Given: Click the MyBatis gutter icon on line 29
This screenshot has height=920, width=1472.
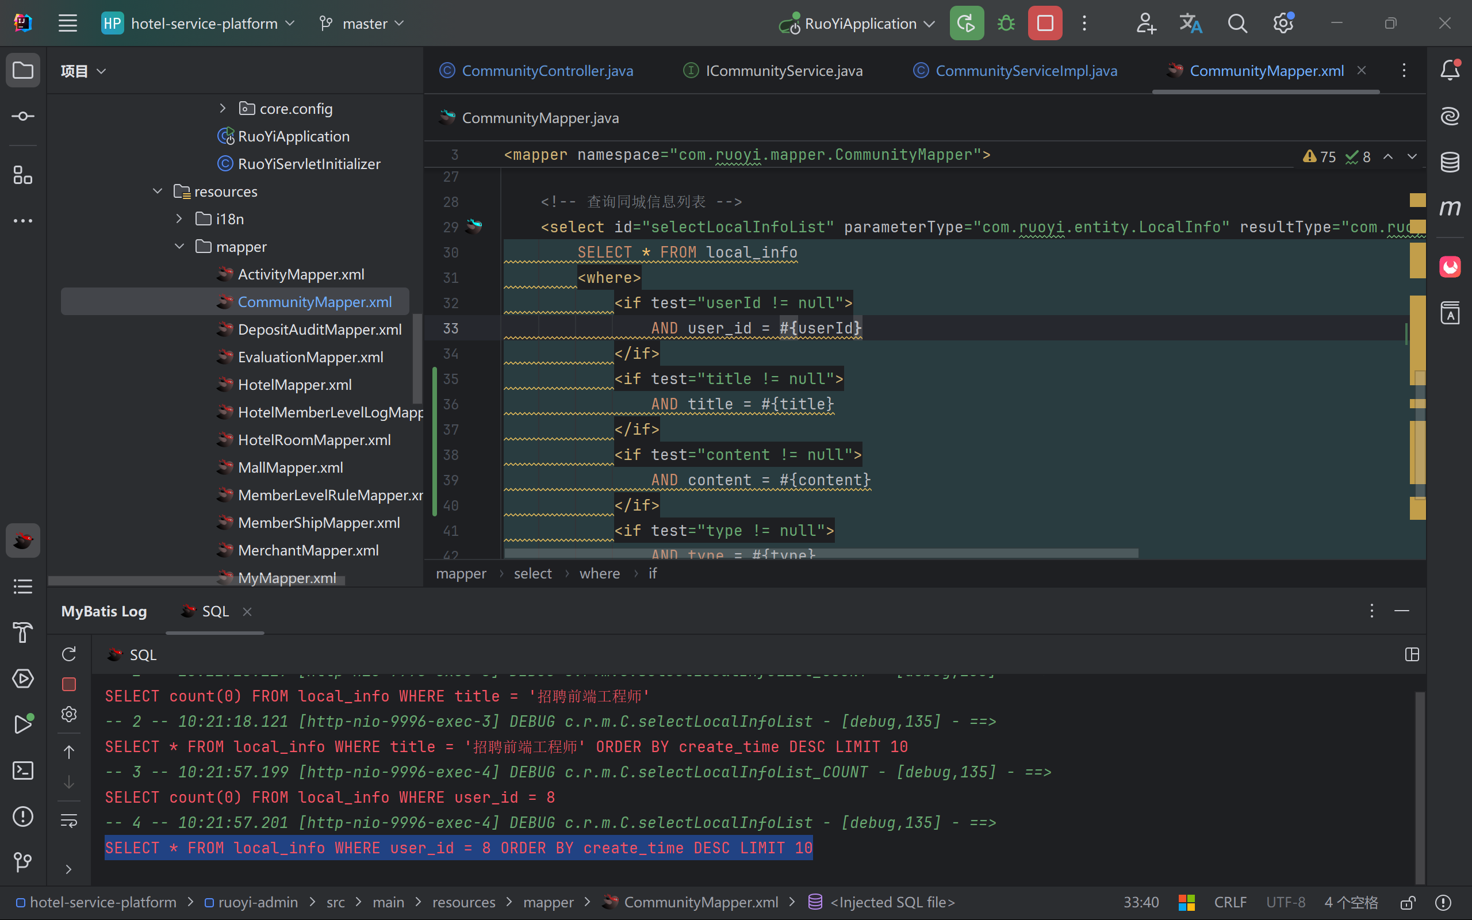Looking at the screenshot, I should pos(474,227).
